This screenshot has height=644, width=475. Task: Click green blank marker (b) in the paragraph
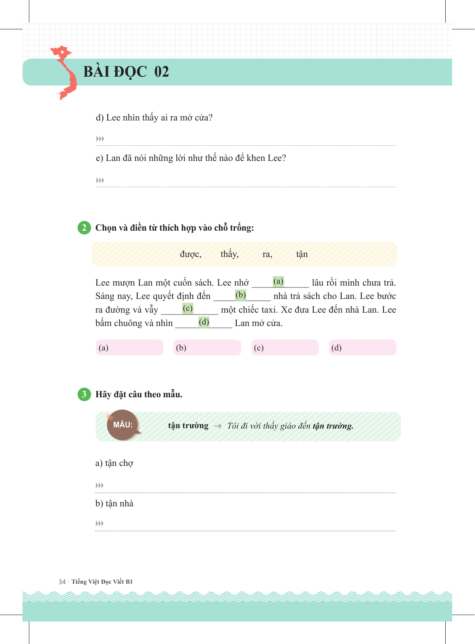[x=241, y=295]
